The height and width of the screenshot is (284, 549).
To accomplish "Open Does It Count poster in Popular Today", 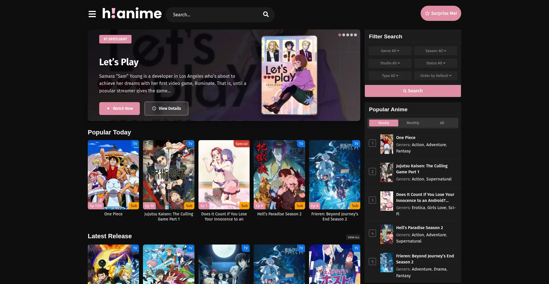I will (224, 175).
